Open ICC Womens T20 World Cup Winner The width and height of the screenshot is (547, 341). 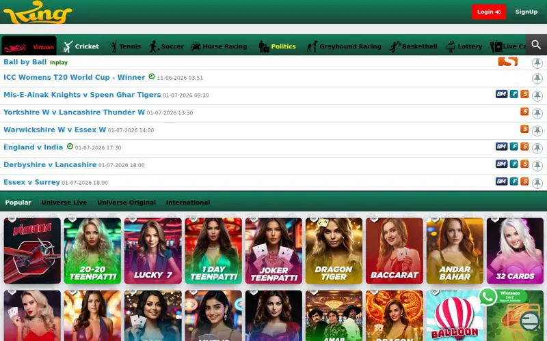tap(75, 77)
